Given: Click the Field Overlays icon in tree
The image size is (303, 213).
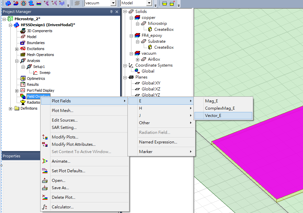Looking at the screenshot, I should [23, 96].
